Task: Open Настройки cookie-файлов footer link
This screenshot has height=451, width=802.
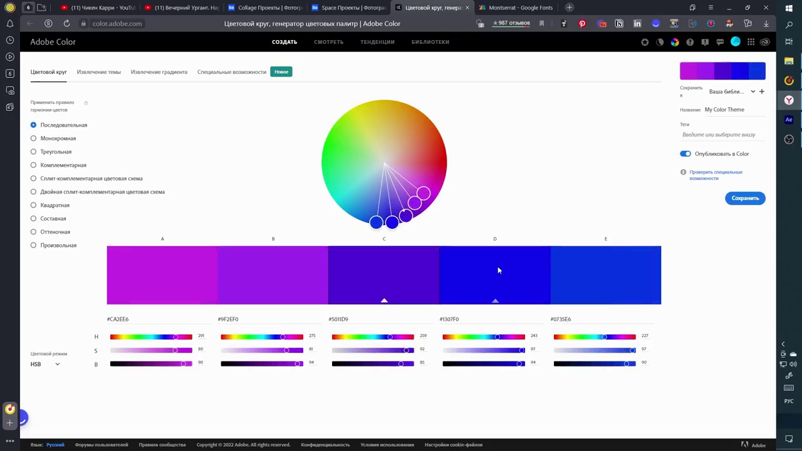Action: coord(454,445)
